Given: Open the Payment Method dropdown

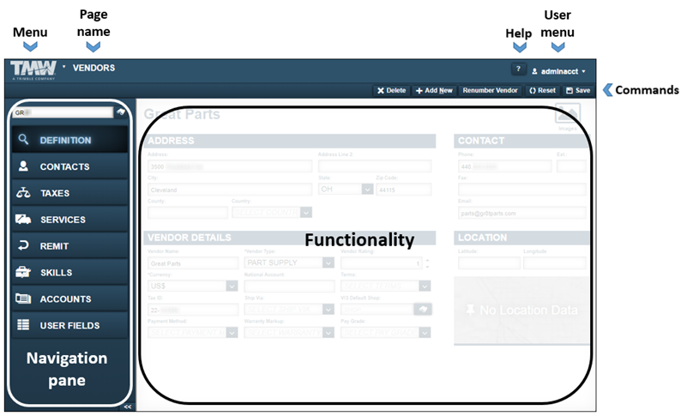Looking at the screenshot, I should coord(193,333).
